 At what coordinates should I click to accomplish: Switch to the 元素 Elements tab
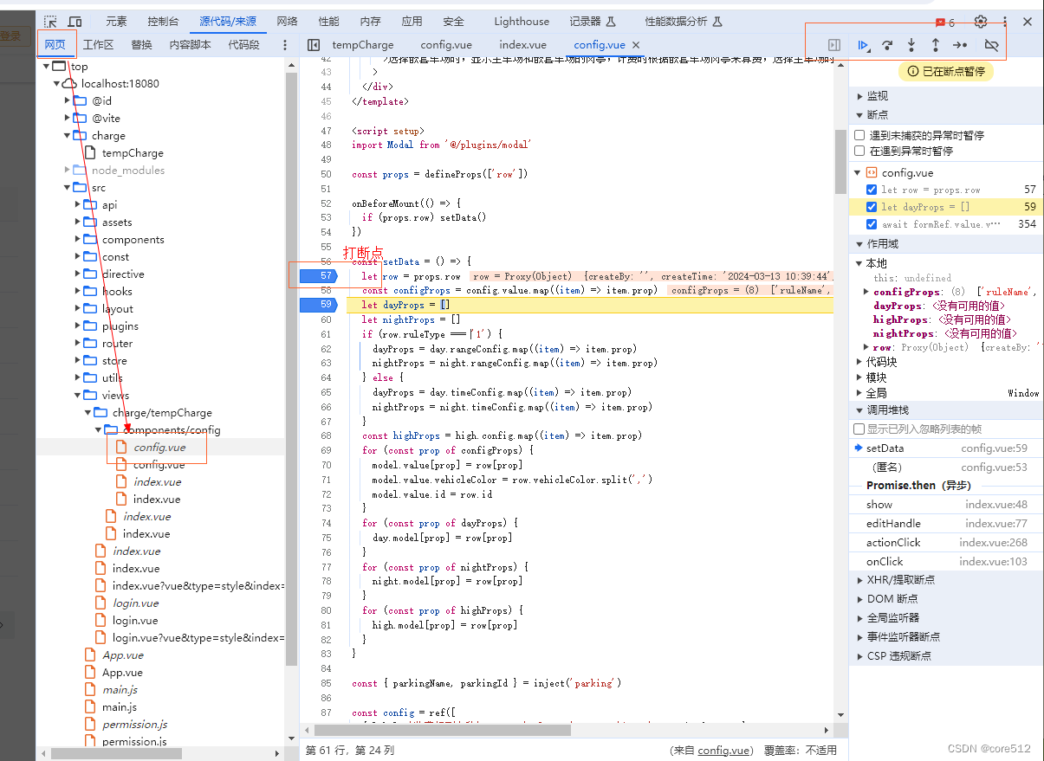click(116, 22)
